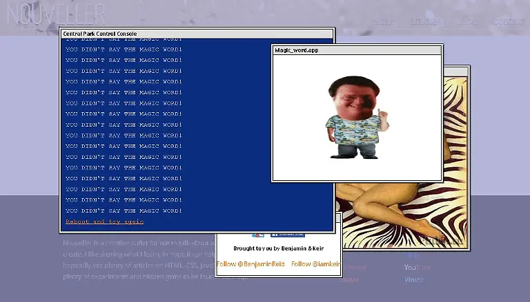Click the Reboot and try again link

tap(104, 222)
